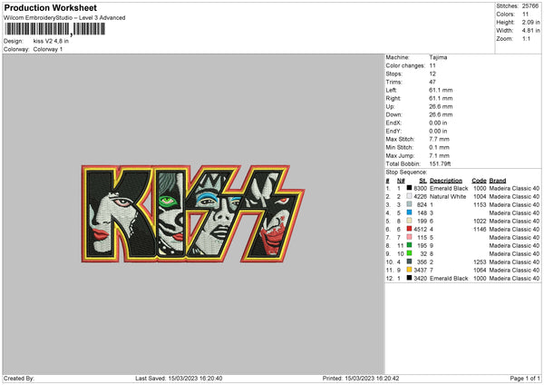Click the 'Left:' label
Image resolution: width=544 pixels, height=385 pixels.
click(x=392, y=90)
